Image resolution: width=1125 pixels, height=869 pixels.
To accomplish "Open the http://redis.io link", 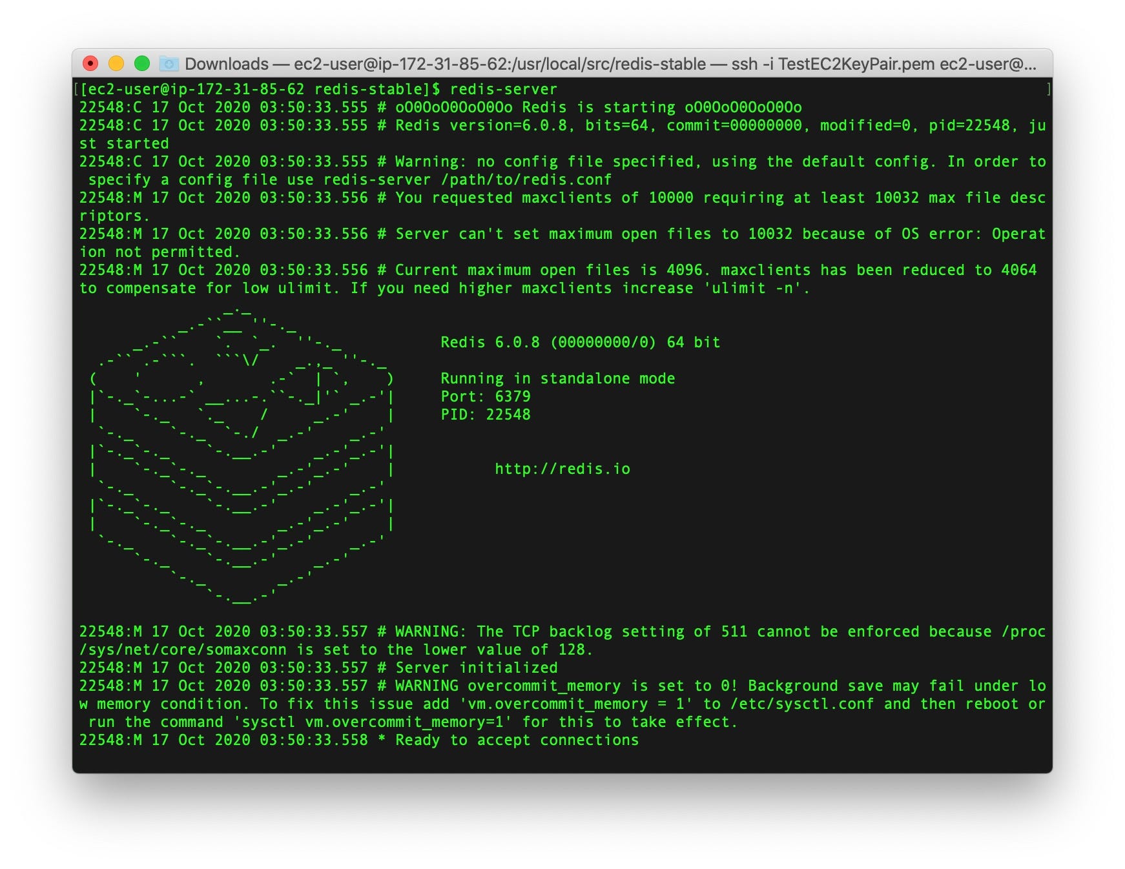I will [562, 469].
